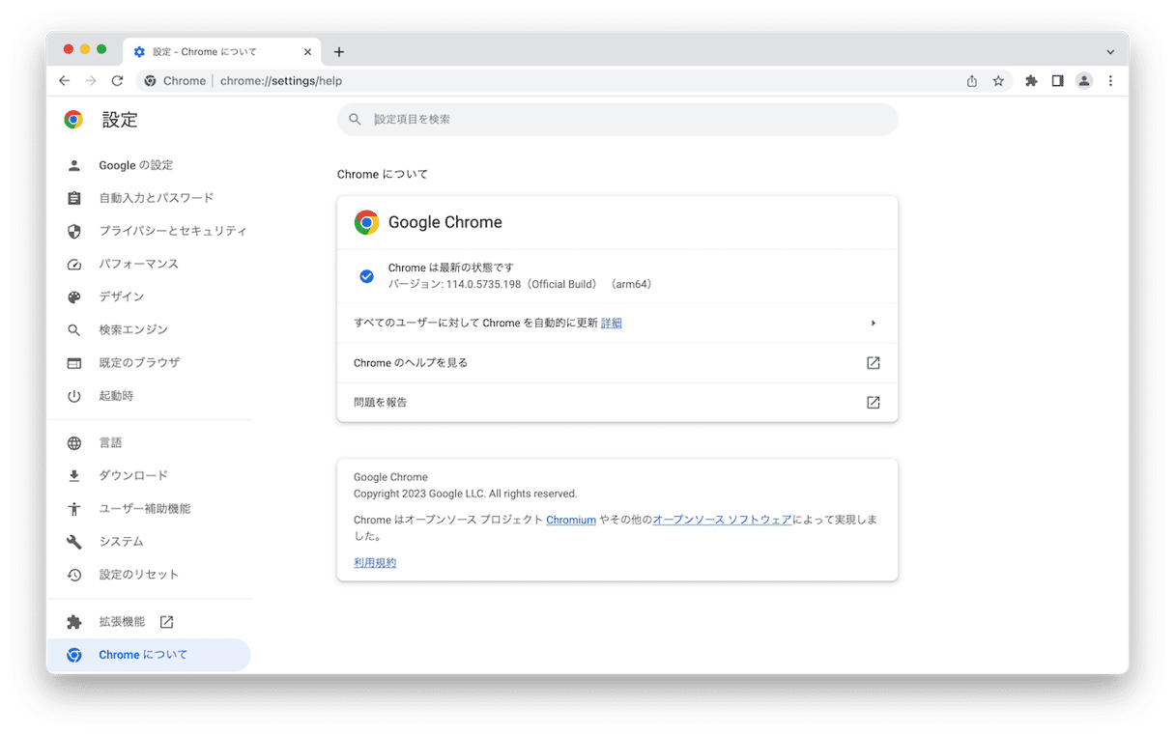This screenshot has width=1175, height=735.
Task: Bookmark this page with star icon
Action: (998, 81)
